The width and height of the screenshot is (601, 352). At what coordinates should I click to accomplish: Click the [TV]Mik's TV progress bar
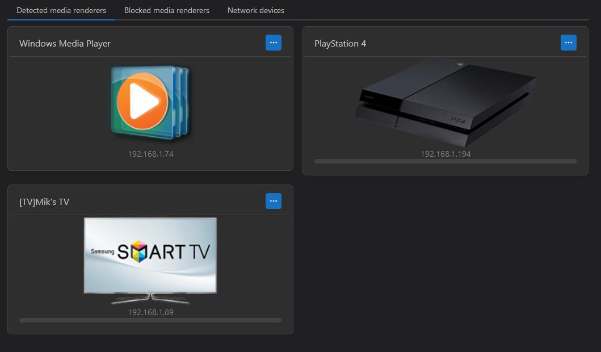pyautogui.click(x=150, y=320)
